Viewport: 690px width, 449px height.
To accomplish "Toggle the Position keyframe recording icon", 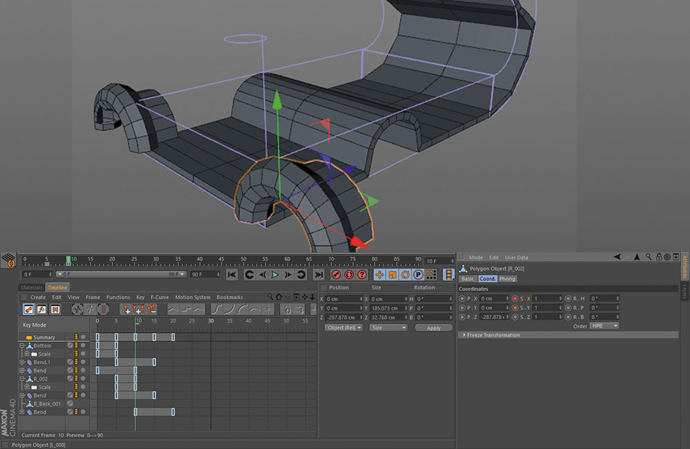I will pos(379,274).
